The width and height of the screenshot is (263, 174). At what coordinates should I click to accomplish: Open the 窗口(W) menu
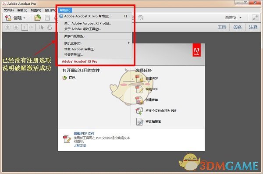(50, 11)
